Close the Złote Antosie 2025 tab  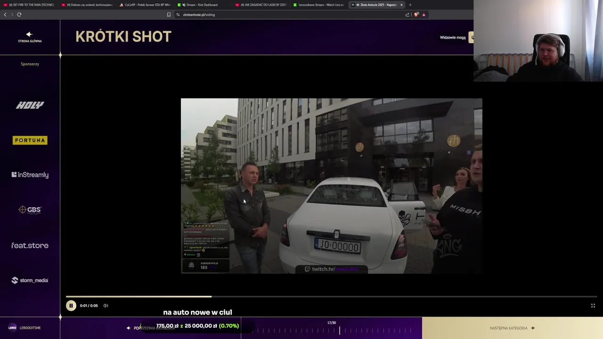[401, 5]
